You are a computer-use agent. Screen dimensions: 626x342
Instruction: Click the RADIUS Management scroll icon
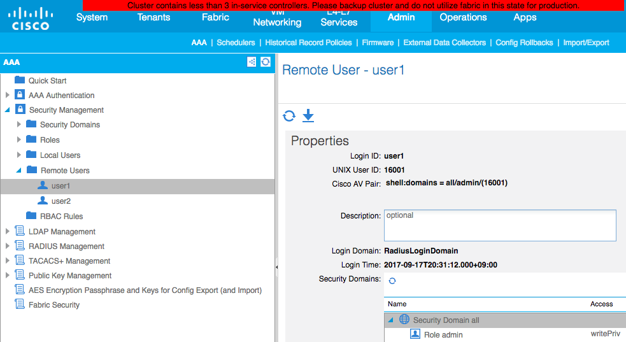[20, 245]
